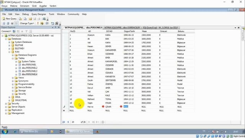Image resolution: width=245 pixels, height=138 pixels.
Task: Click the New Query toolbar button
Action: (x=9, y=19)
